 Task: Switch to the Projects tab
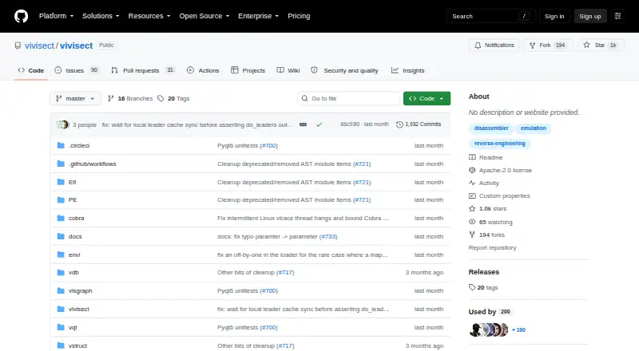(x=248, y=70)
